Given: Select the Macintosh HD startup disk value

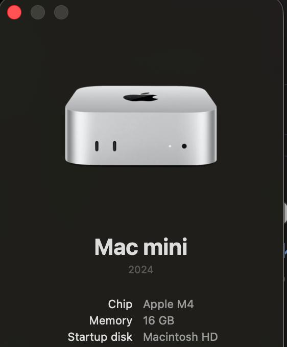Looking at the screenshot, I should tap(181, 337).
